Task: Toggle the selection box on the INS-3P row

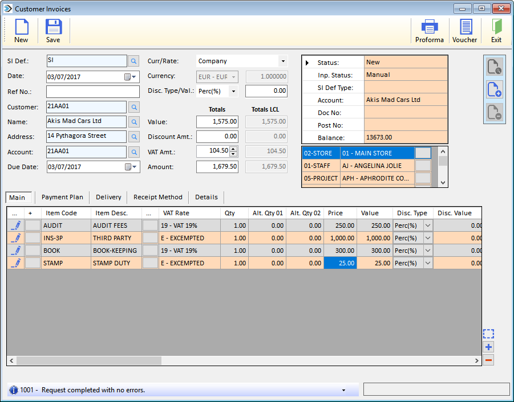Action: click(33, 238)
